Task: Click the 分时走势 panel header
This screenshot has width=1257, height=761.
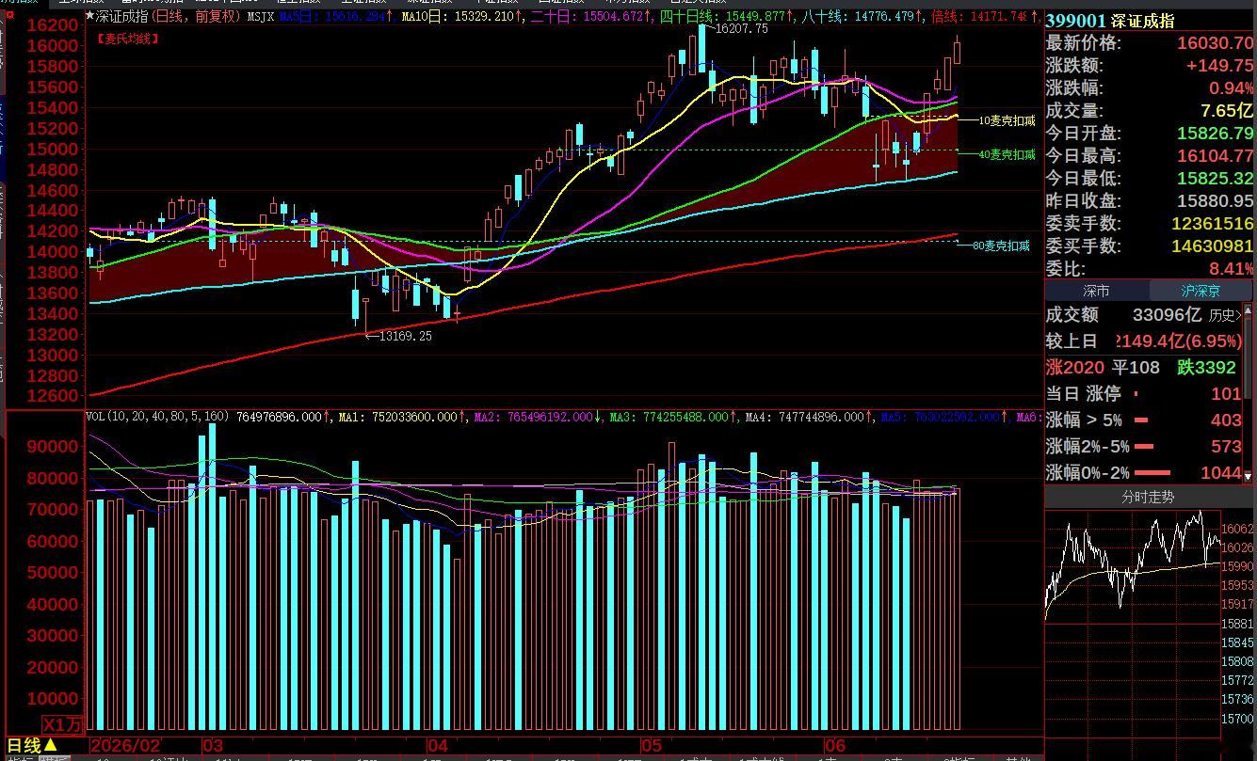Action: tap(1148, 498)
